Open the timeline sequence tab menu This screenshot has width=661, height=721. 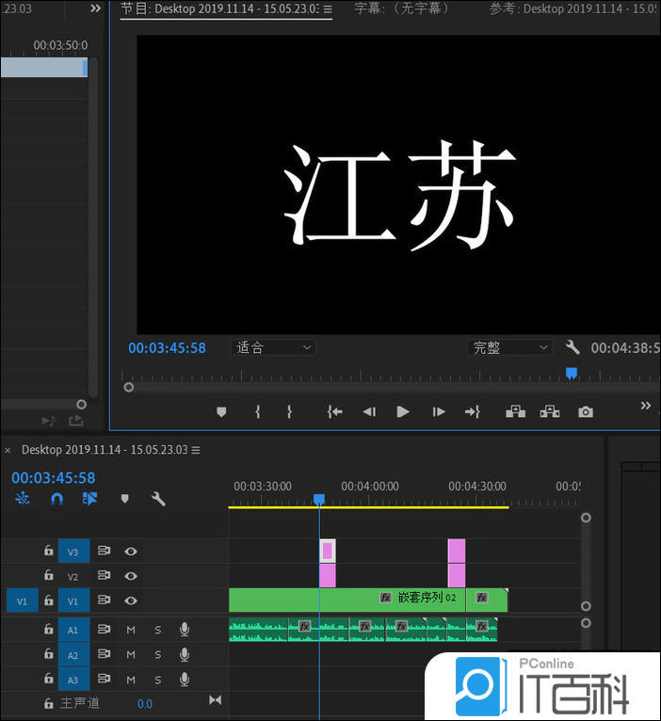click(x=196, y=451)
